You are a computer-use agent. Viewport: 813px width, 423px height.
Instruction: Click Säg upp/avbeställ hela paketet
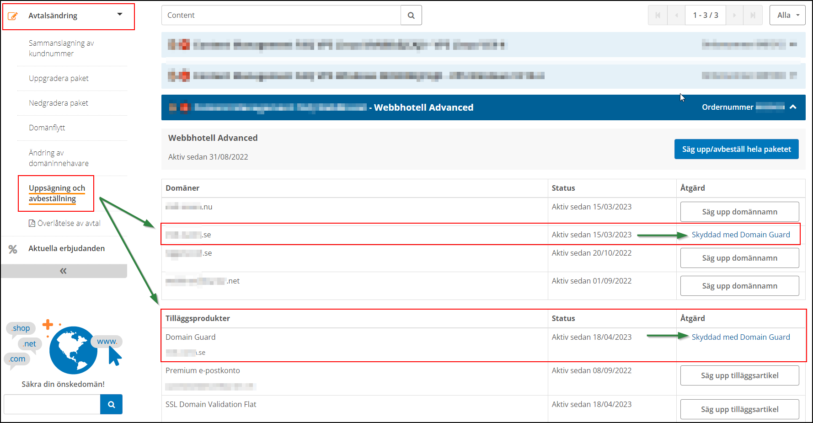point(736,149)
